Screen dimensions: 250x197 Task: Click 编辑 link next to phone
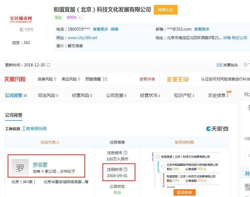pyautogui.click(x=115, y=29)
